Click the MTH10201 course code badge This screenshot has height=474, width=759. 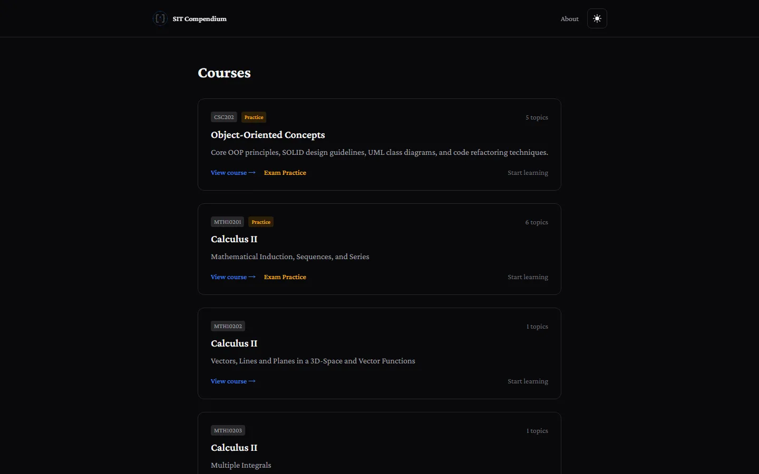tap(228, 222)
